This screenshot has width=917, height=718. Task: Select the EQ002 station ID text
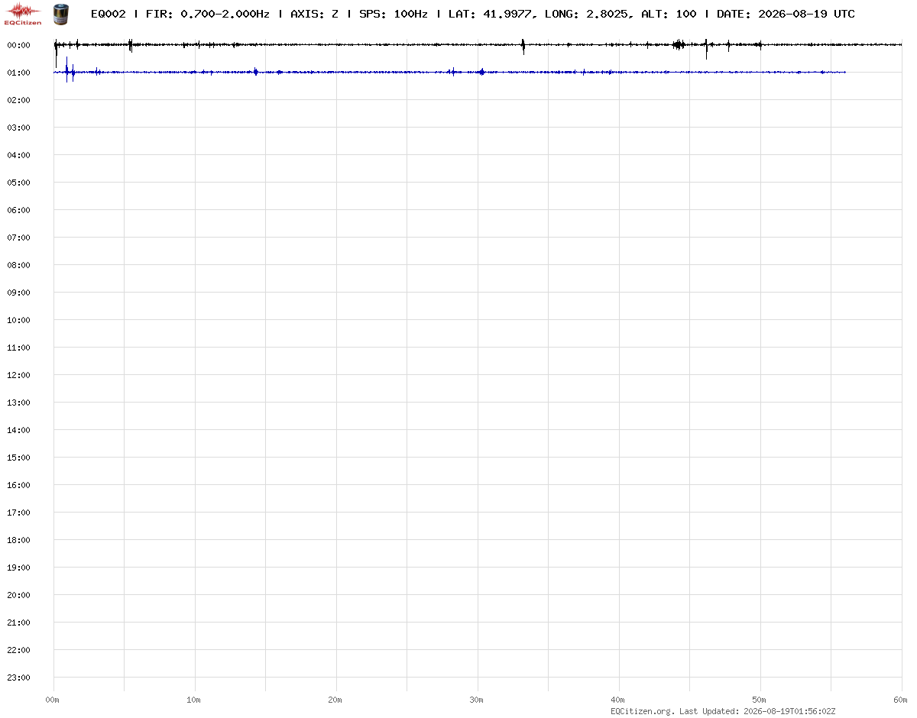pyautogui.click(x=108, y=14)
